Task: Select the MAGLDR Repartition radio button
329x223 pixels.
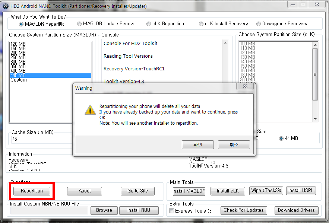Action: tap(21, 24)
